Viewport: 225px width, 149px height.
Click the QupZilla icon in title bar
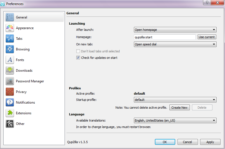click(x=3, y=4)
